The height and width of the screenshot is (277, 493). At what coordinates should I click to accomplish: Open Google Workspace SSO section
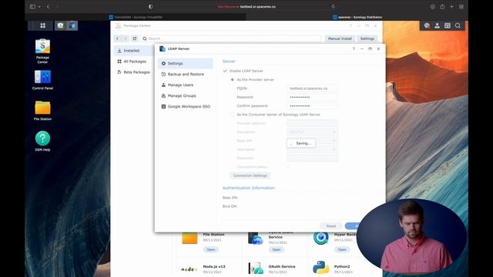pyautogui.click(x=186, y=106)
